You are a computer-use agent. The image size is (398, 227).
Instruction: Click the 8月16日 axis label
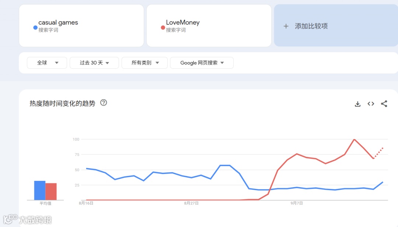click(86, 203)
